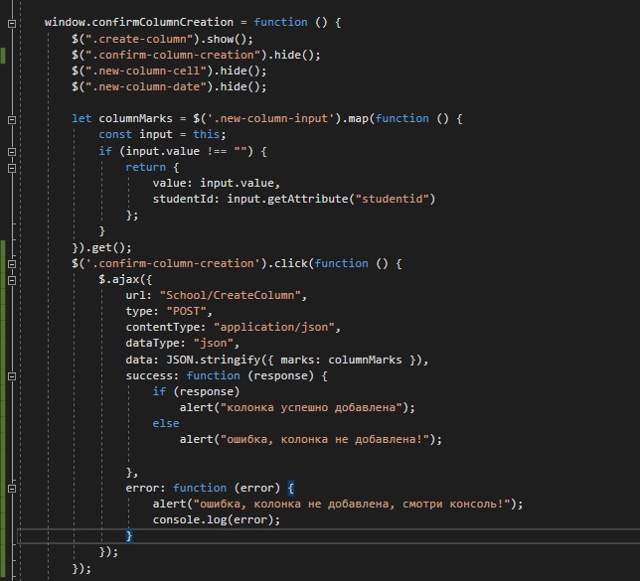This screenshot has height=581, width=640.
Task: Click the "console.log(error);" line
Action: tap(217, 519)
